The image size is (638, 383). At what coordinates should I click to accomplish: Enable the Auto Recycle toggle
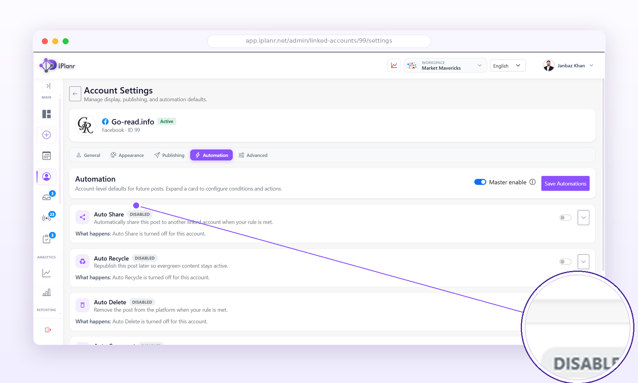[x=565, y=261]
